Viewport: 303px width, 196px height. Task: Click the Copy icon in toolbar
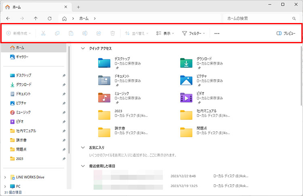[57, 33]
